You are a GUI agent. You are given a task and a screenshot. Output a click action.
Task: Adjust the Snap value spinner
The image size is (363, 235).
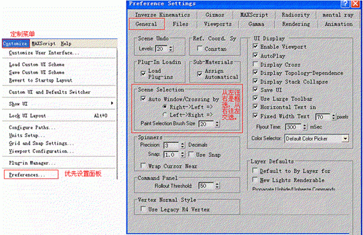click(x=182, y=154)
